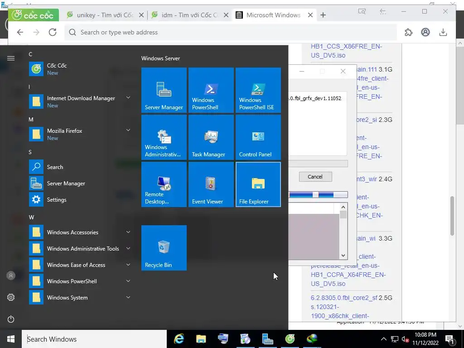Launch the Windows PowerShell tile
The image size is (464, 348).
(211, 90)
